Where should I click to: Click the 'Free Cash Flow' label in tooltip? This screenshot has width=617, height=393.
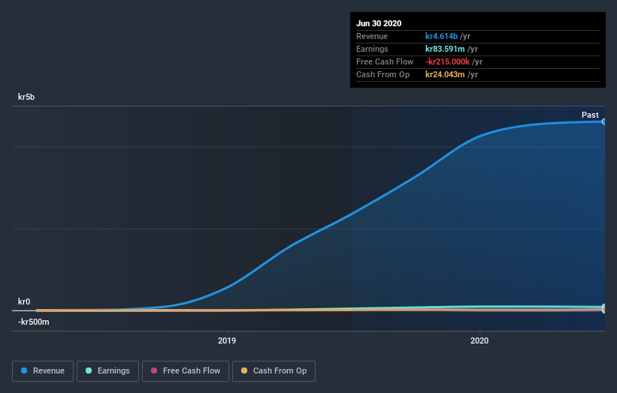click(x=385, y=61)
